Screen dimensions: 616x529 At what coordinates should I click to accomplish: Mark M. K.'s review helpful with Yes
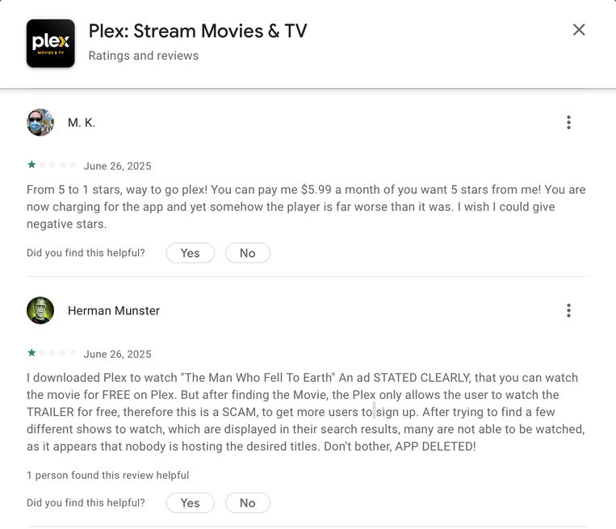190,253
